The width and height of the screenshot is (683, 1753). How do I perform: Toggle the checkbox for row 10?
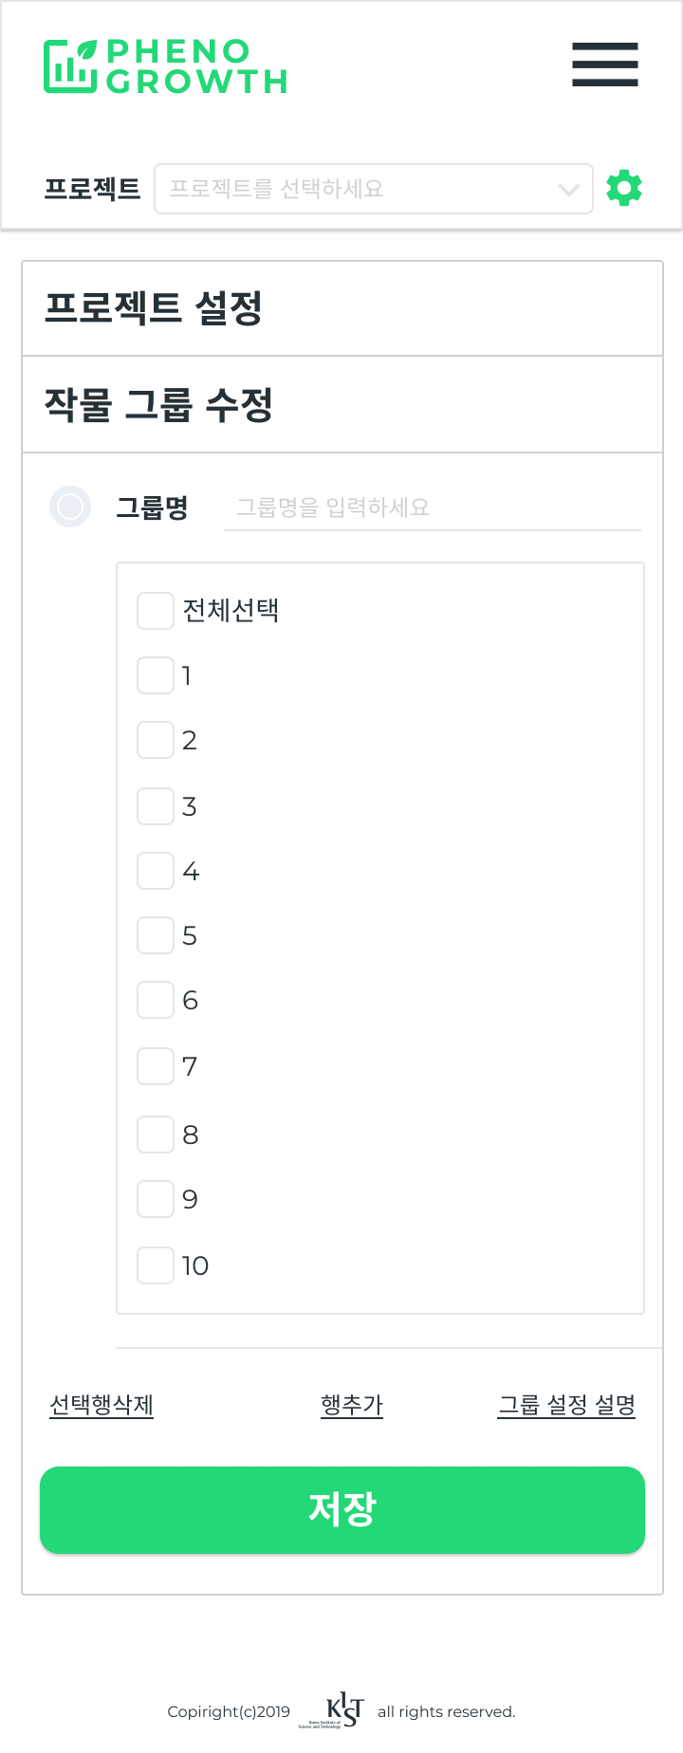[x=156, y=1265]
